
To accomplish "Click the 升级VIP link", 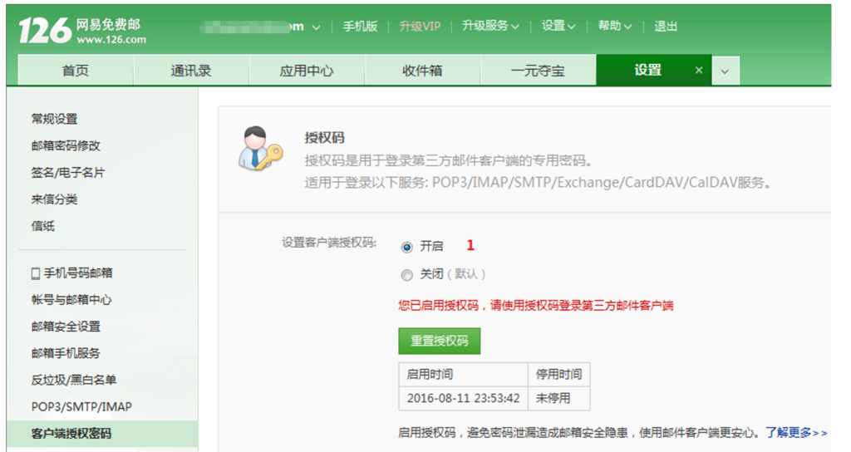I will (x=420, y=26).
